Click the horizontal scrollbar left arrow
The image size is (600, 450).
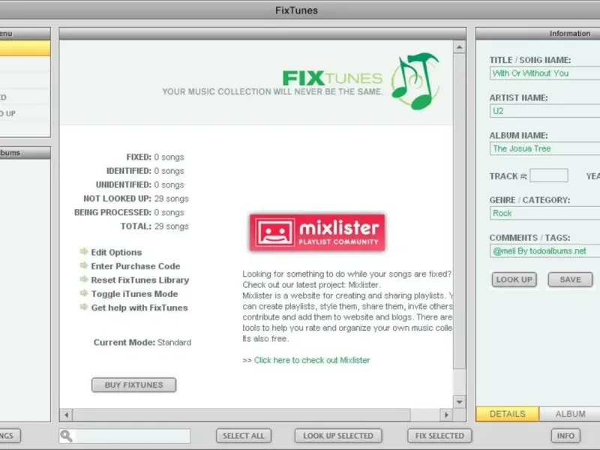pos(67,415)
